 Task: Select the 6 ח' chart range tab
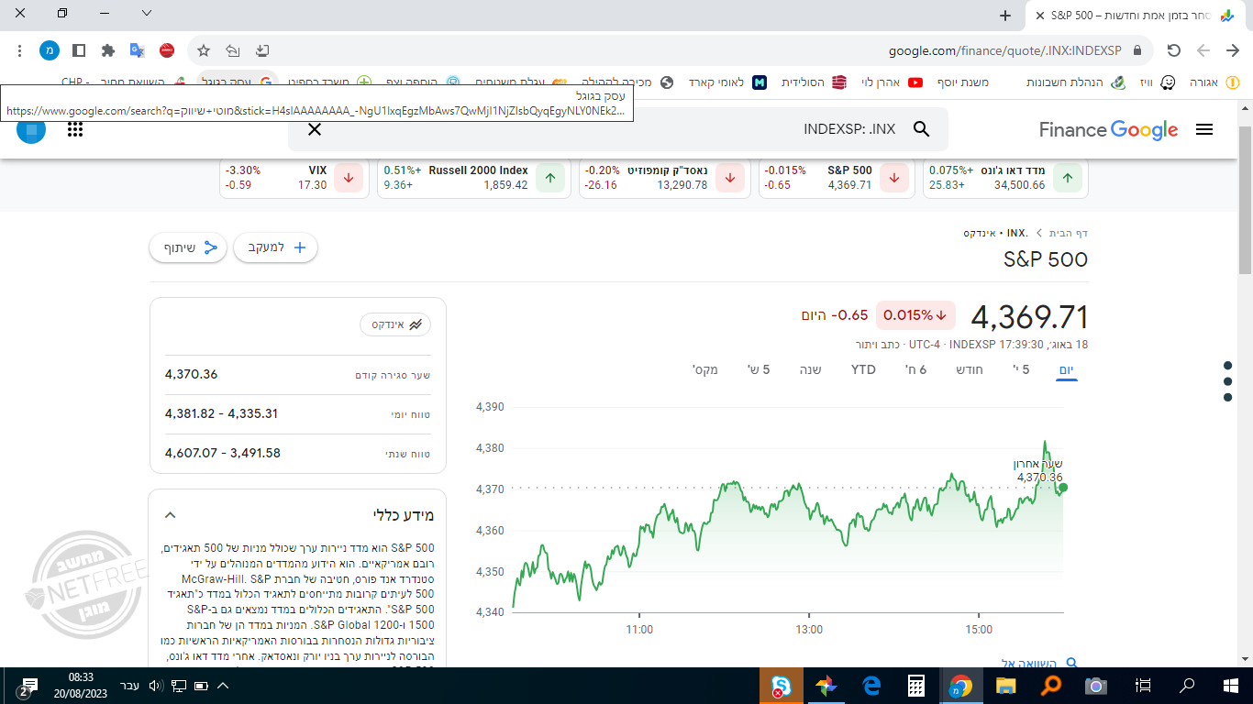pyautogui.click(x=915, y=369)
